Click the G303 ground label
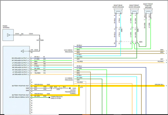 coord(74,88)
